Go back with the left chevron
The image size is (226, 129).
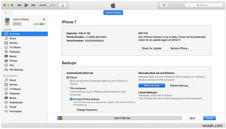pos(6,13)
